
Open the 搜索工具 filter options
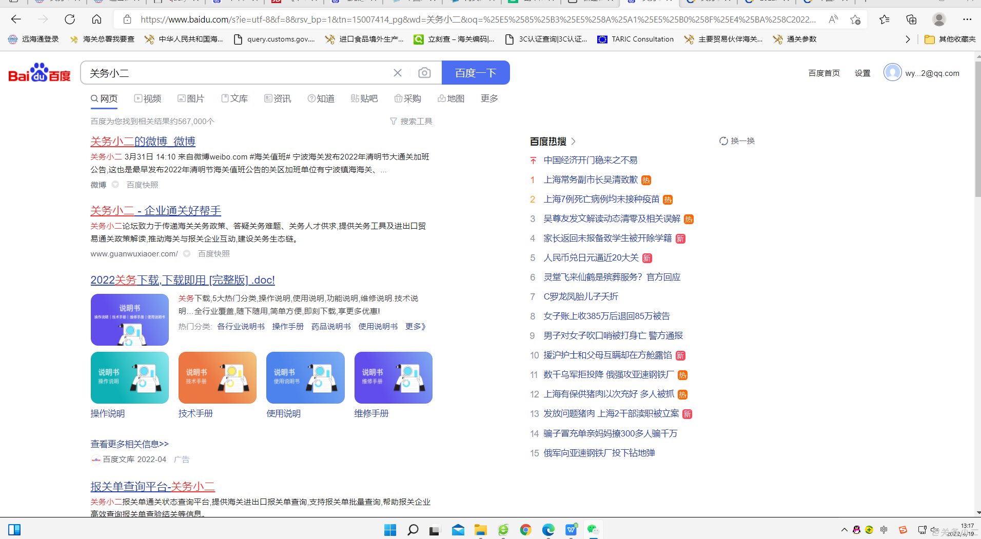tap(411, 122)
